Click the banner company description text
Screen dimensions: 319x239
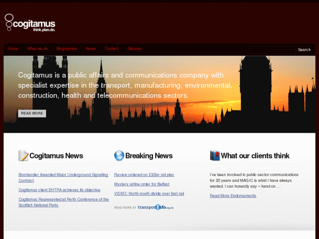click(125, 85)
